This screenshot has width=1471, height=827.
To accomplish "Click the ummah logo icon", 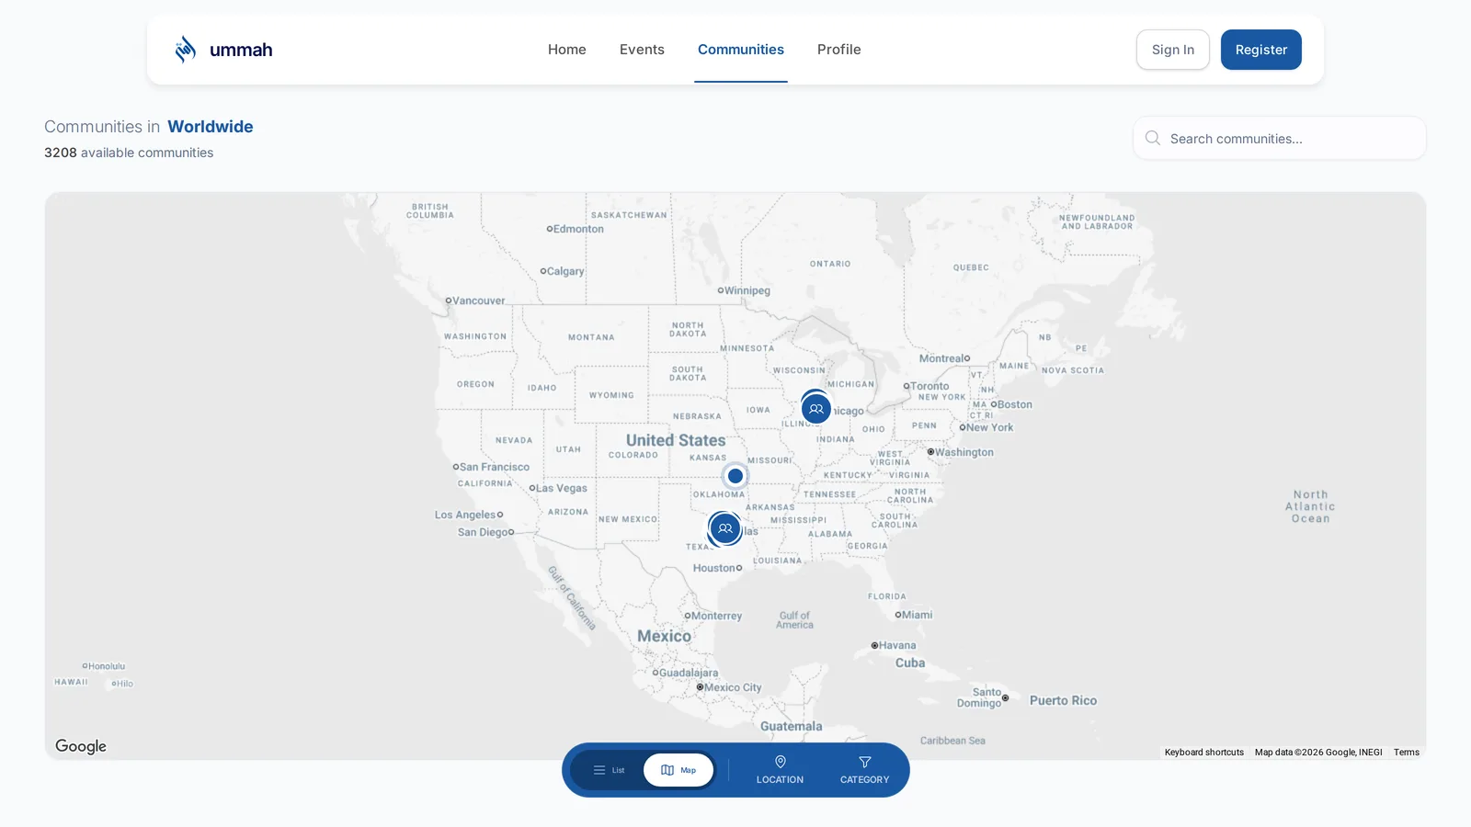I will click(186, 50).
